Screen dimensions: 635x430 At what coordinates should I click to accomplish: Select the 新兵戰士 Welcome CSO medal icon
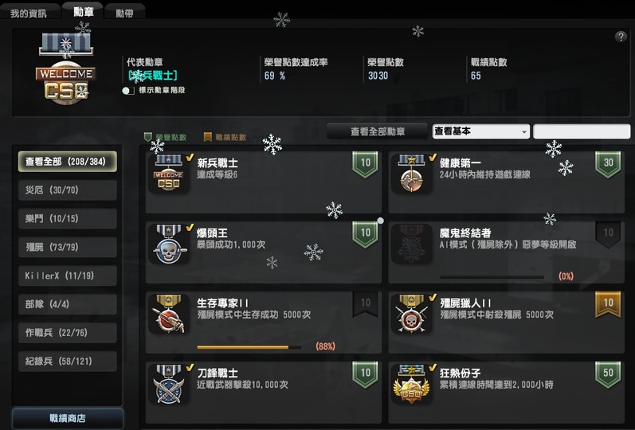click(168, 174)
